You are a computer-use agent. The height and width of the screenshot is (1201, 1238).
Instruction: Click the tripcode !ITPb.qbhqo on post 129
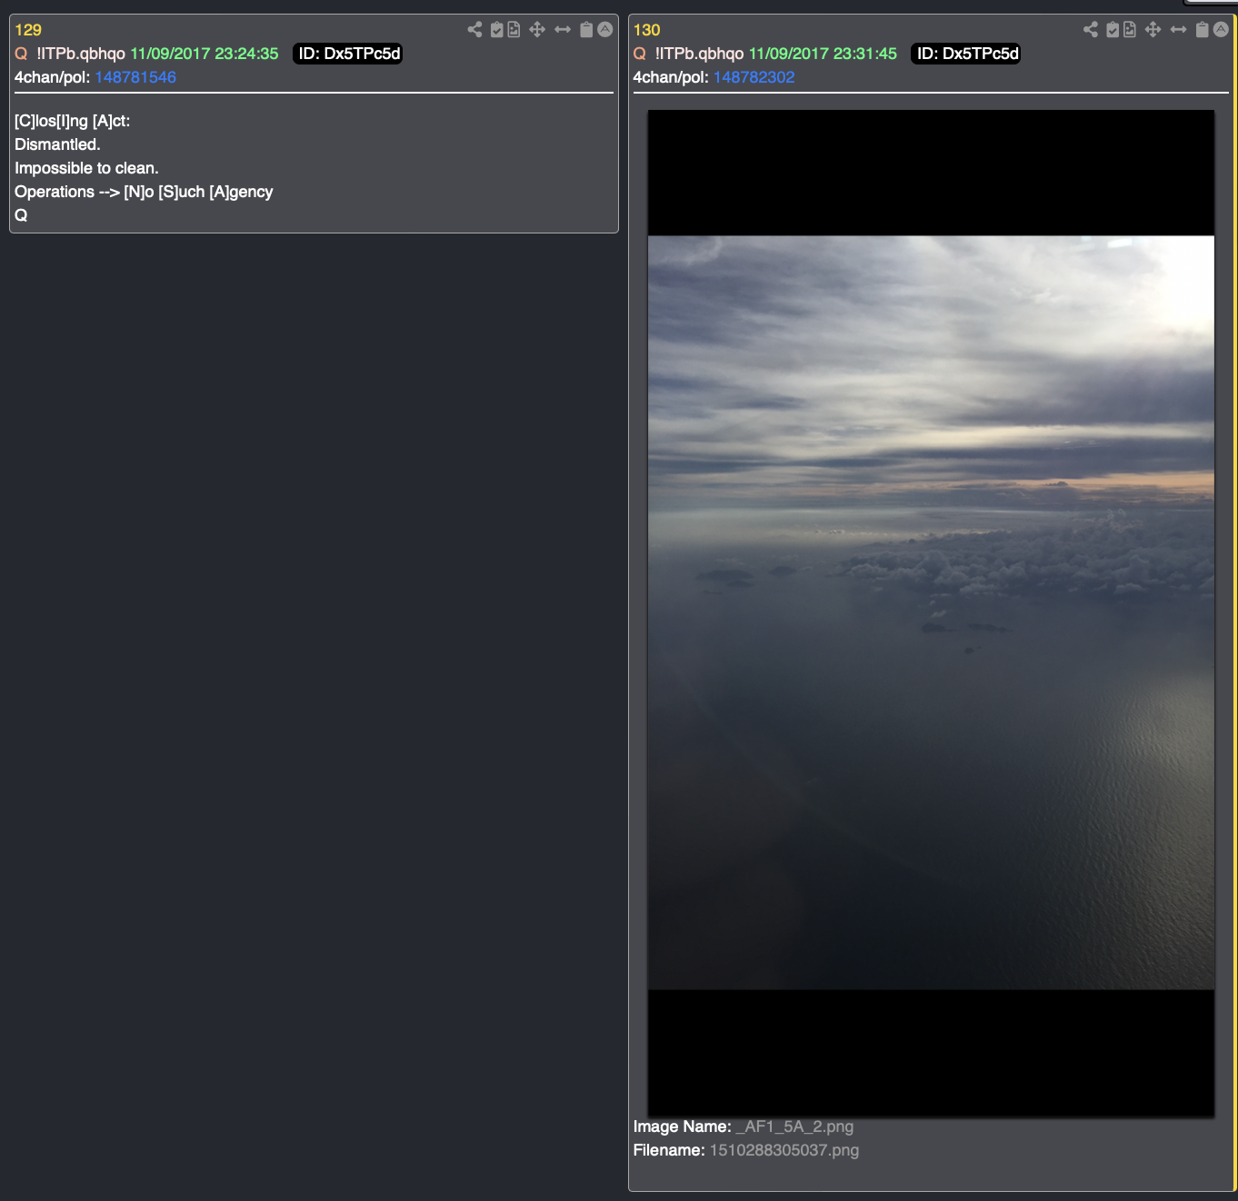coord(81,54)
